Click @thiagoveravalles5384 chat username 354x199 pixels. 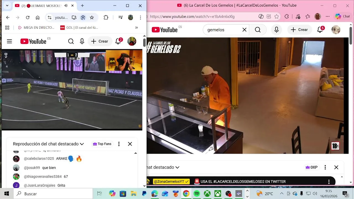click(x=43, y=177)
